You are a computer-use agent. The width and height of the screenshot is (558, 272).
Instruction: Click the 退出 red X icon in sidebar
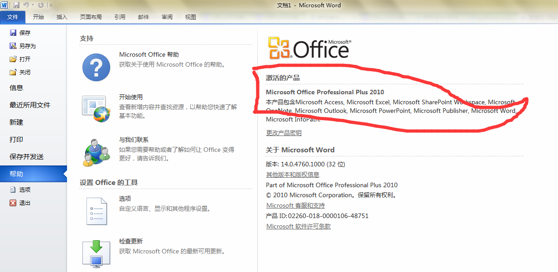pyautogui.click(x=13, y=203)
